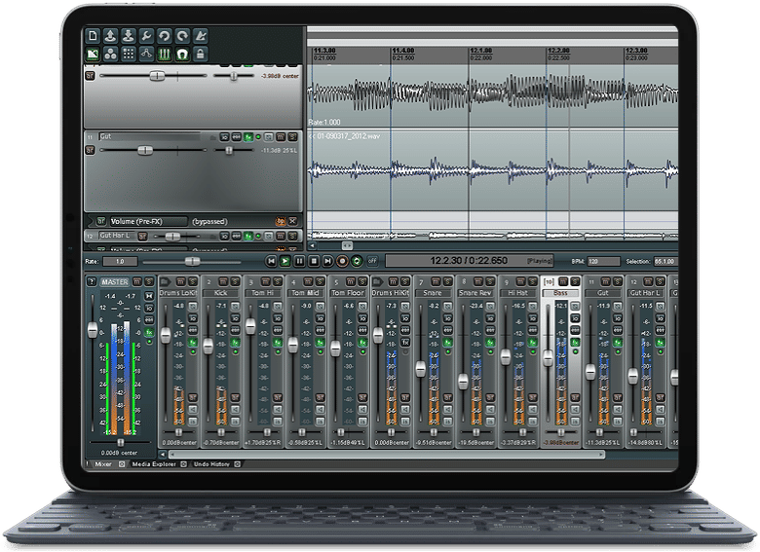The image size is (760, 552).
Task: Collapse Drums LoKit folder in mixer
Action: [165, 281]
